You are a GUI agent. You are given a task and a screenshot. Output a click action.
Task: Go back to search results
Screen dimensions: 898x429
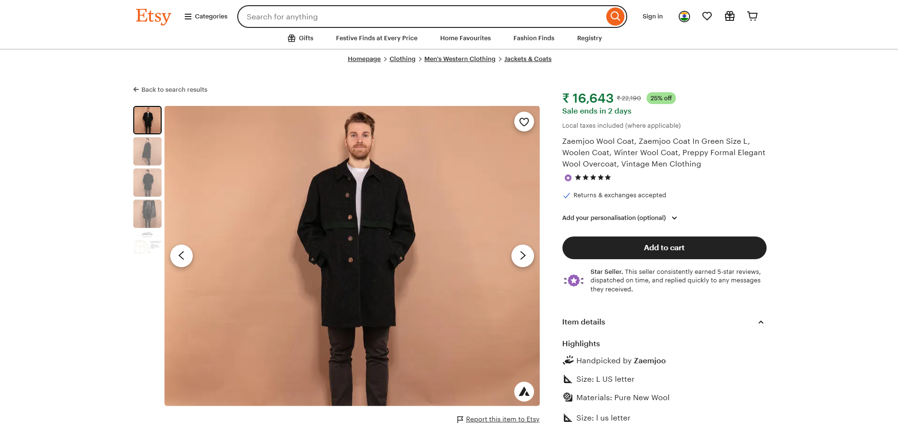(x=171, y=90)
